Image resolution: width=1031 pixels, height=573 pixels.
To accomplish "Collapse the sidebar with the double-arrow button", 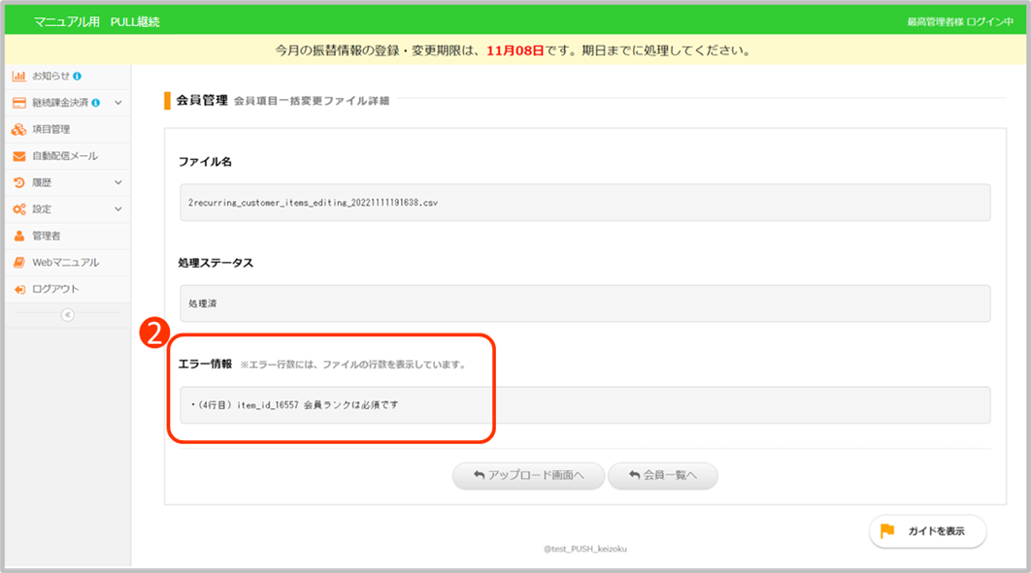I will (x=67, y=314).
